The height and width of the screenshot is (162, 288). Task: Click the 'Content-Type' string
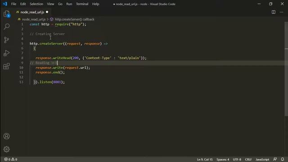tap(98, 58)
